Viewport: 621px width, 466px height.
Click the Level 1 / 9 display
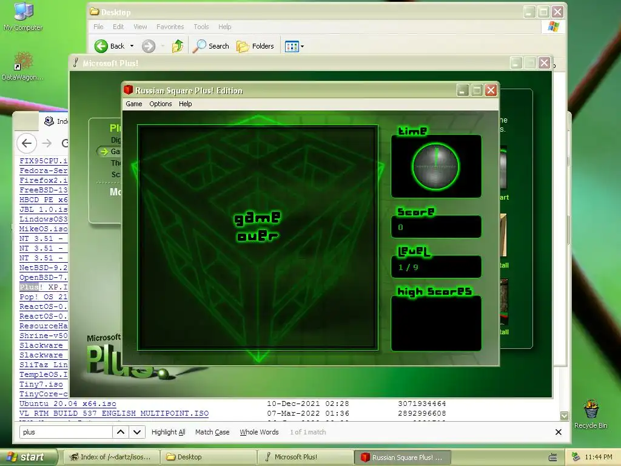(436, 267)
